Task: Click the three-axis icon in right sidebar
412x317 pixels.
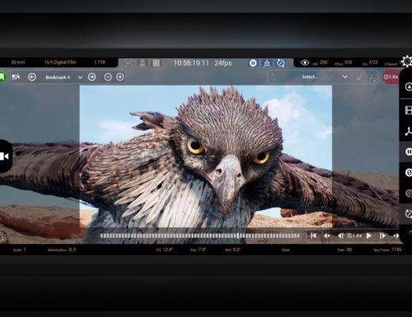Action: click(x=408, y=131)
